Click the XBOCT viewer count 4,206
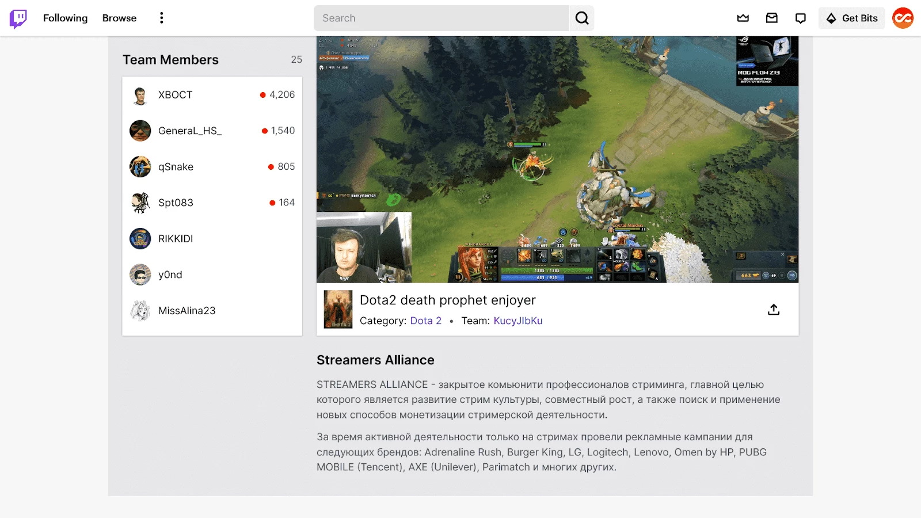 point(277,95)
